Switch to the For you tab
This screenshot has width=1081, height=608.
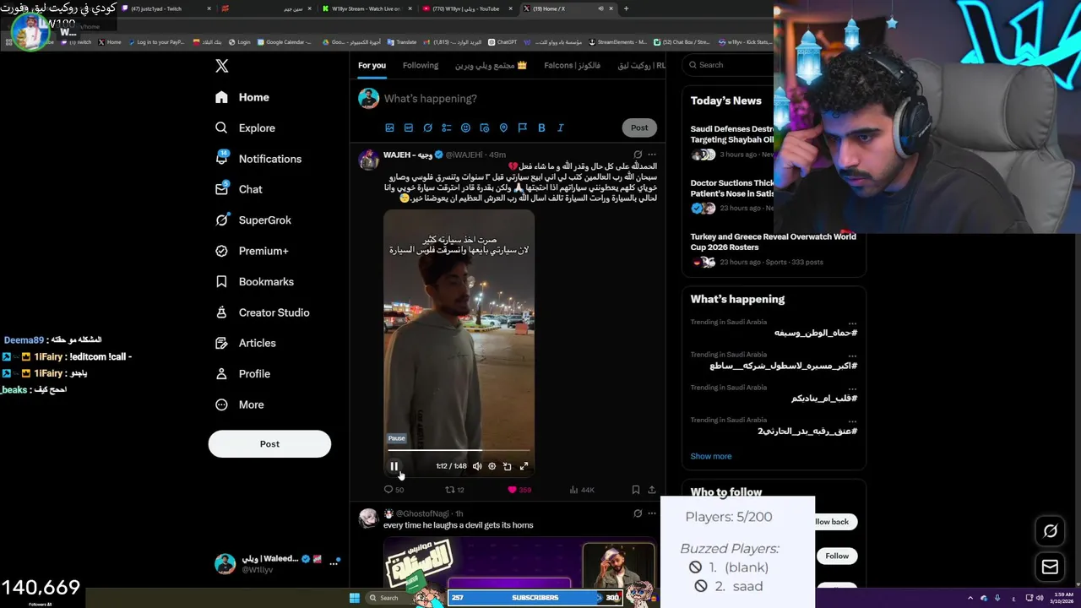tap(372, 65)
